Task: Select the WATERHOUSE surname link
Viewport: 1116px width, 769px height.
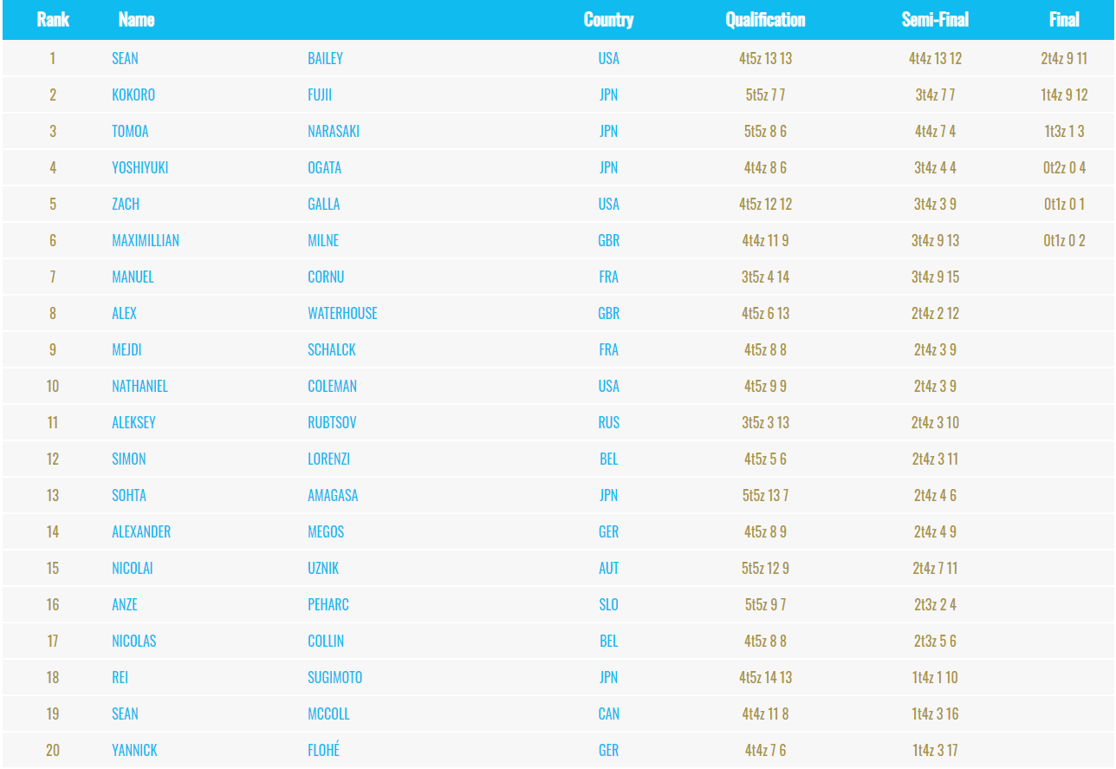Action: [342, 313]
